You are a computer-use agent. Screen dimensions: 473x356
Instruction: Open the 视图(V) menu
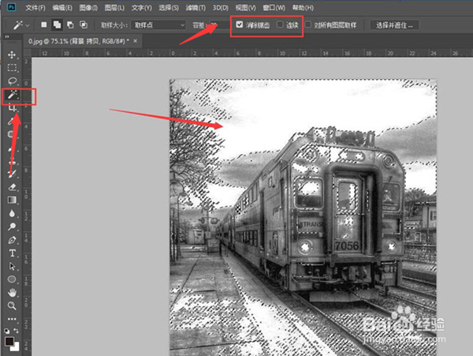(245, 8)
